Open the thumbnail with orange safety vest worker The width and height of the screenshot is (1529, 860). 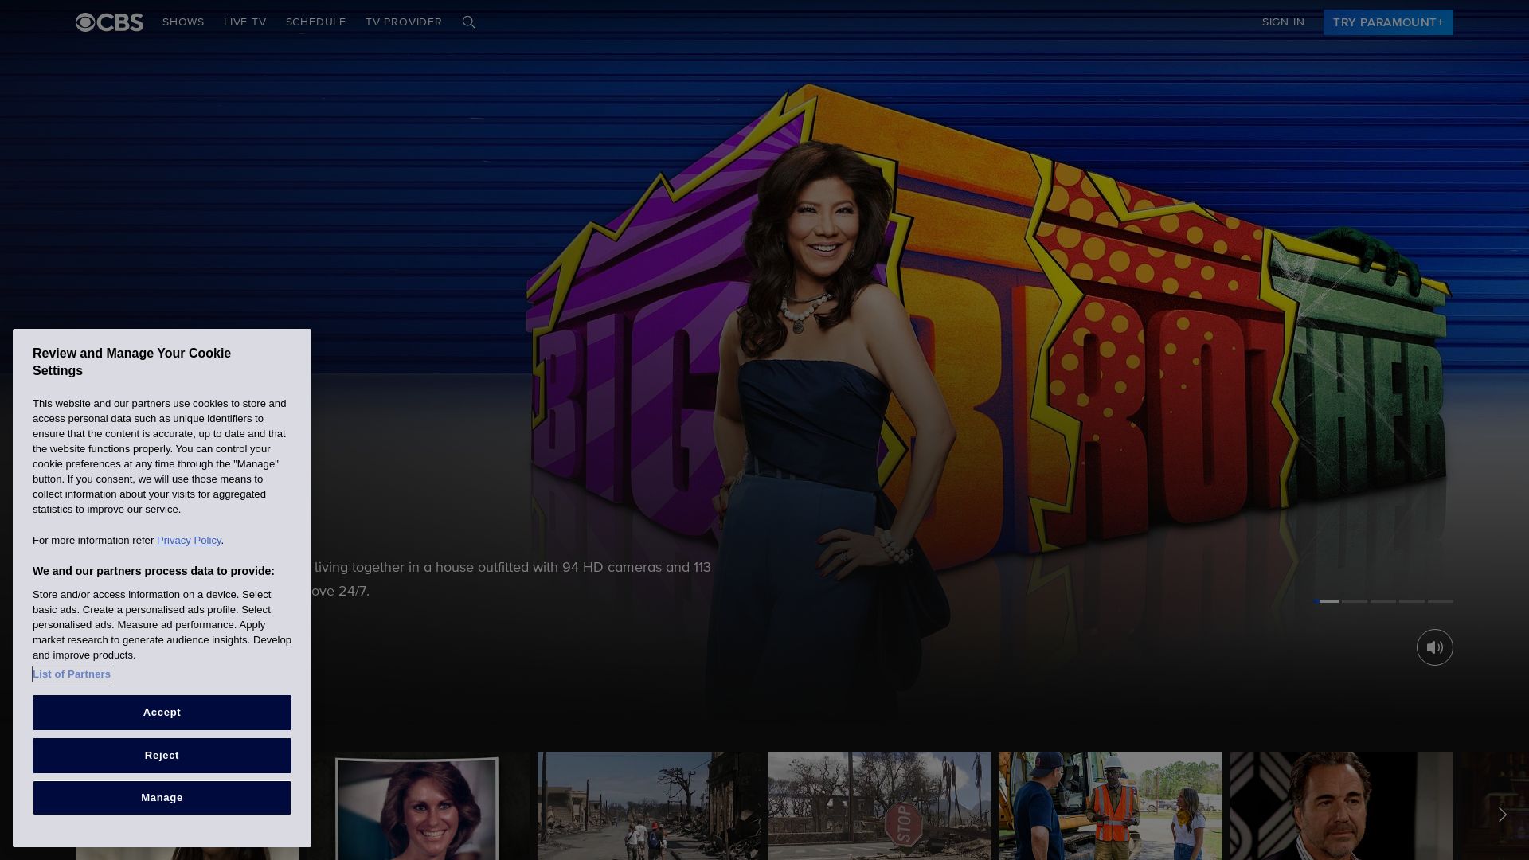1111,806
